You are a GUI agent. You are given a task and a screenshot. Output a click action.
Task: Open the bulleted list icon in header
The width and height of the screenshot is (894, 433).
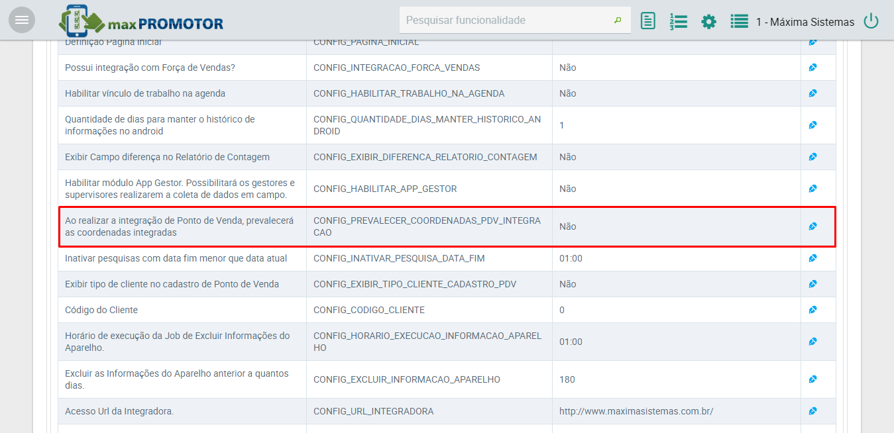pos(739,21)
